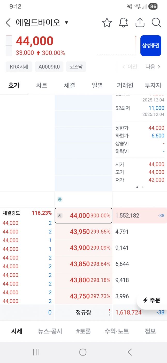Viewport: 167px width, 363px height.
Task: Select the 43,950 price row
Action: (83, 232)
